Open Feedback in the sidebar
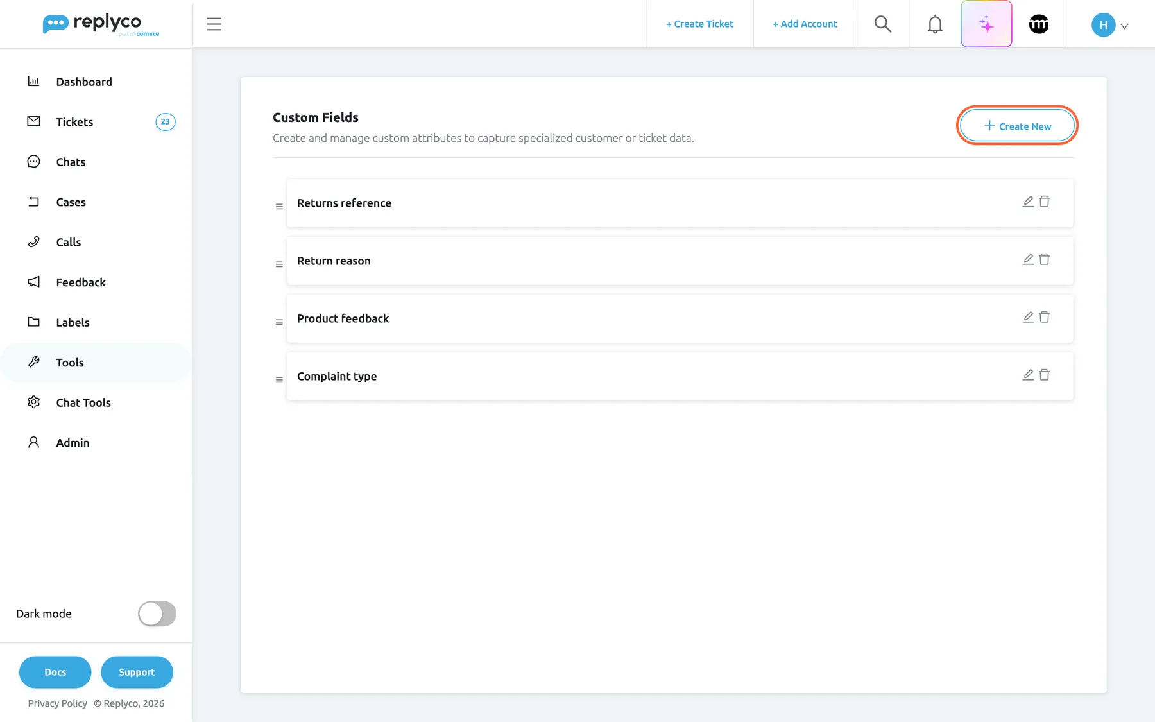 (x=96, y=282)
